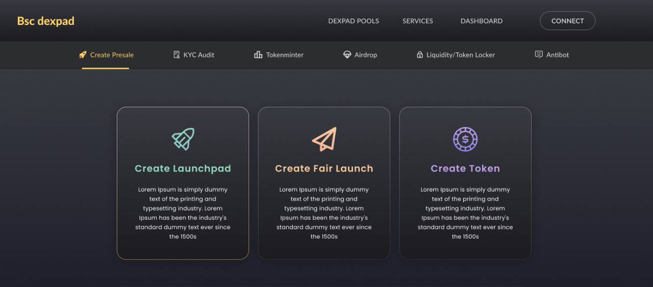Click the Antibot robot icon
The height and width of the screenshot is (287, 653).
539,54
